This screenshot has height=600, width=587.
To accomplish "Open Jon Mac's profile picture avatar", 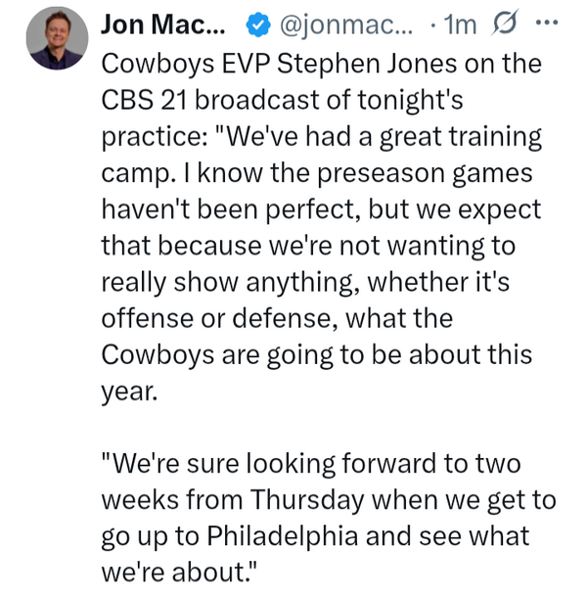I will (57, 38).
